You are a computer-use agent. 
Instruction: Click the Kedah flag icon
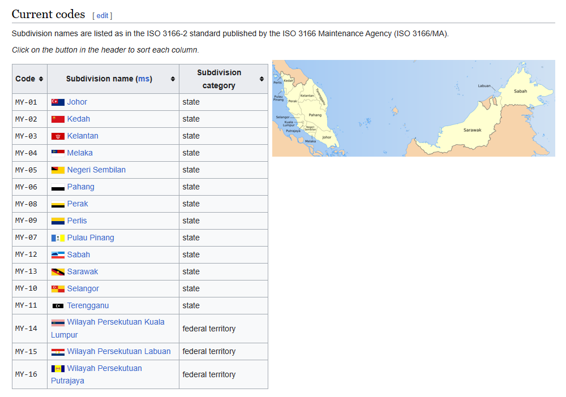[58, 119]
